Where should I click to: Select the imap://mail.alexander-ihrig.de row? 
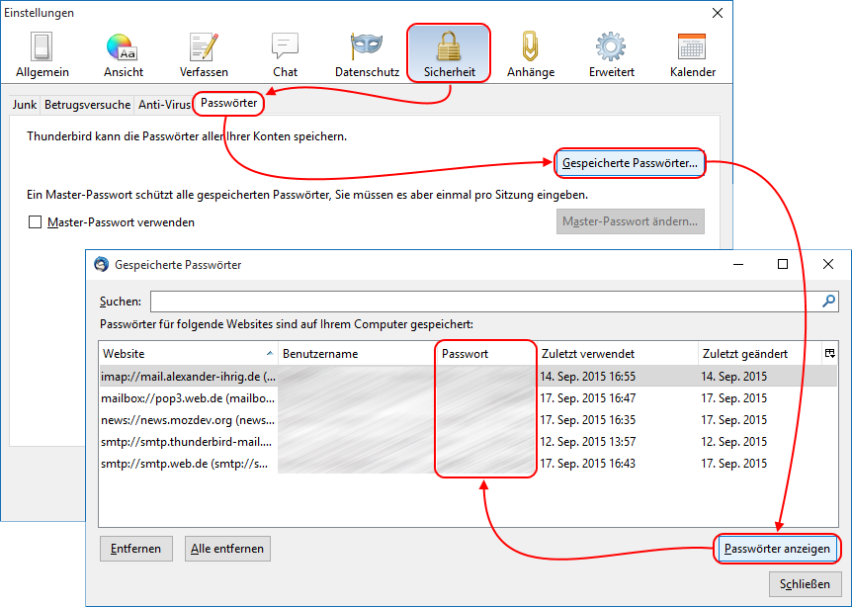point(468,376)
